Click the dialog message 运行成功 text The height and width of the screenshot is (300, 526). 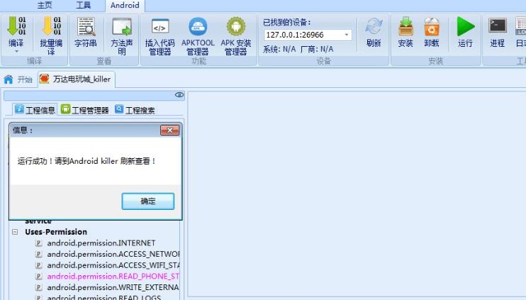tap(87, 161)
